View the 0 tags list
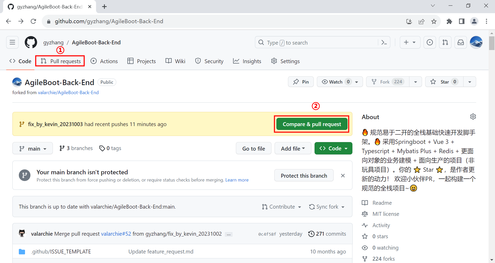 (110, 148)
